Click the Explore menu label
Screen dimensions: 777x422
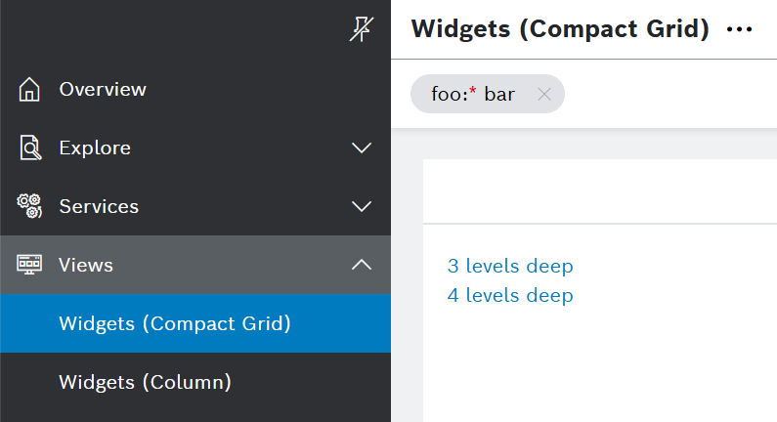[95, 148]
